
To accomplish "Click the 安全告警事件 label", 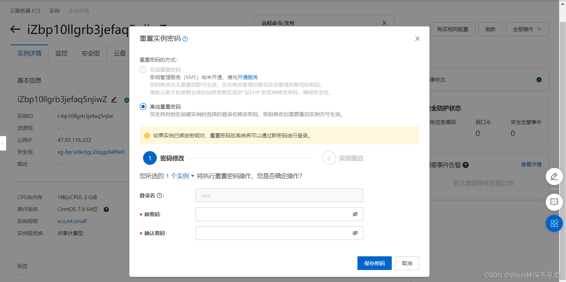I will [526, 122].
